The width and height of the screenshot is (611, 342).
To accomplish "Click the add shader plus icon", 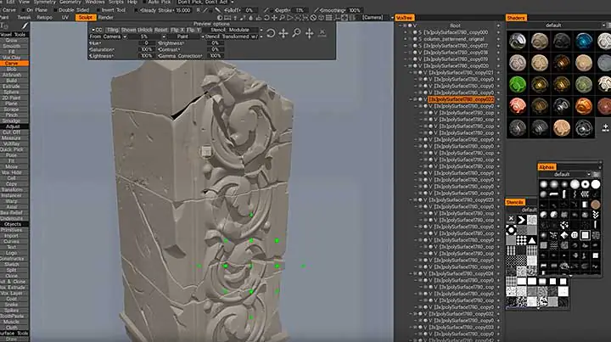I will coord(605,127).
